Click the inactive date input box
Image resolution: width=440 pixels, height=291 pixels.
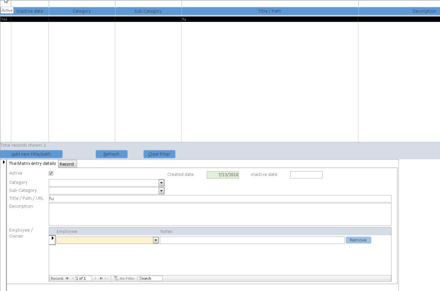click(306, 175)
